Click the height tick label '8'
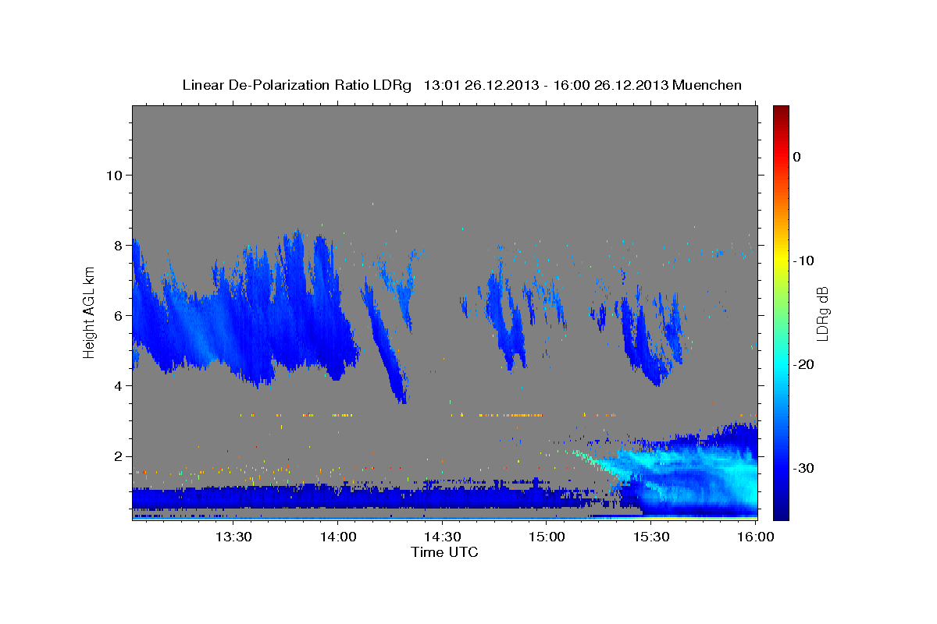This screenshot has width=937, height=624. tap(119, 245)
